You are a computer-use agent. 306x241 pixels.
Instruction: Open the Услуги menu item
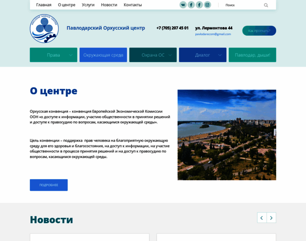(88, 5)
